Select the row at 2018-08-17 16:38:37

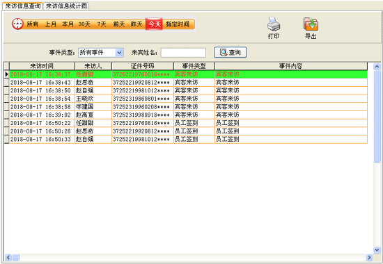pos(188,74)
